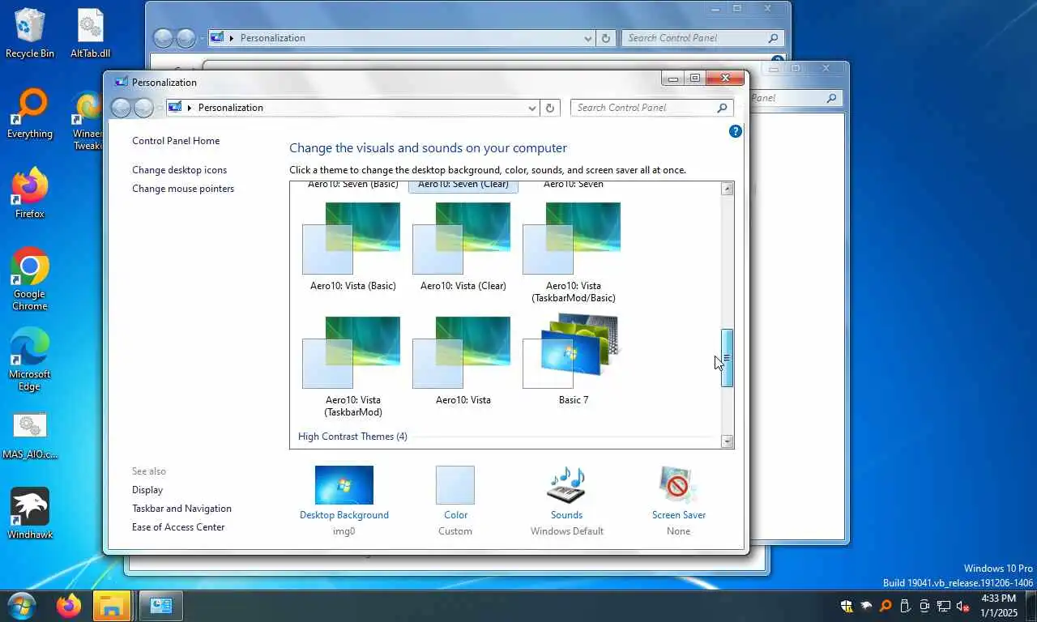The height and width of the screenshot is (622, 1037).
Task: Open the Windhawk desktop shortcut
Action: (x=30, y=513)
